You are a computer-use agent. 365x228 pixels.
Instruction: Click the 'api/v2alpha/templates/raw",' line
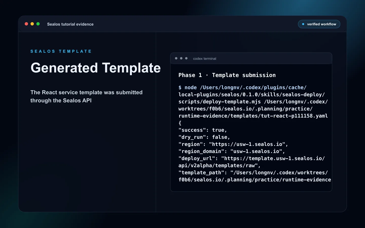(220, 166)
